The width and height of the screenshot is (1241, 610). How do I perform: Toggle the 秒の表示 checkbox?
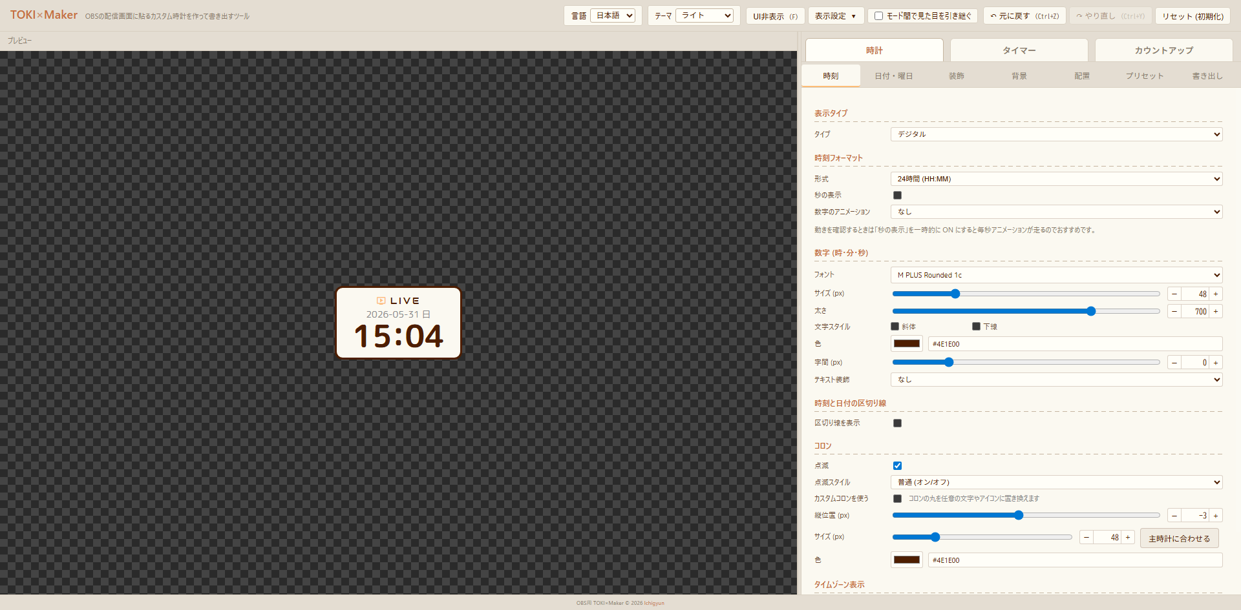[x=897, y=195]
